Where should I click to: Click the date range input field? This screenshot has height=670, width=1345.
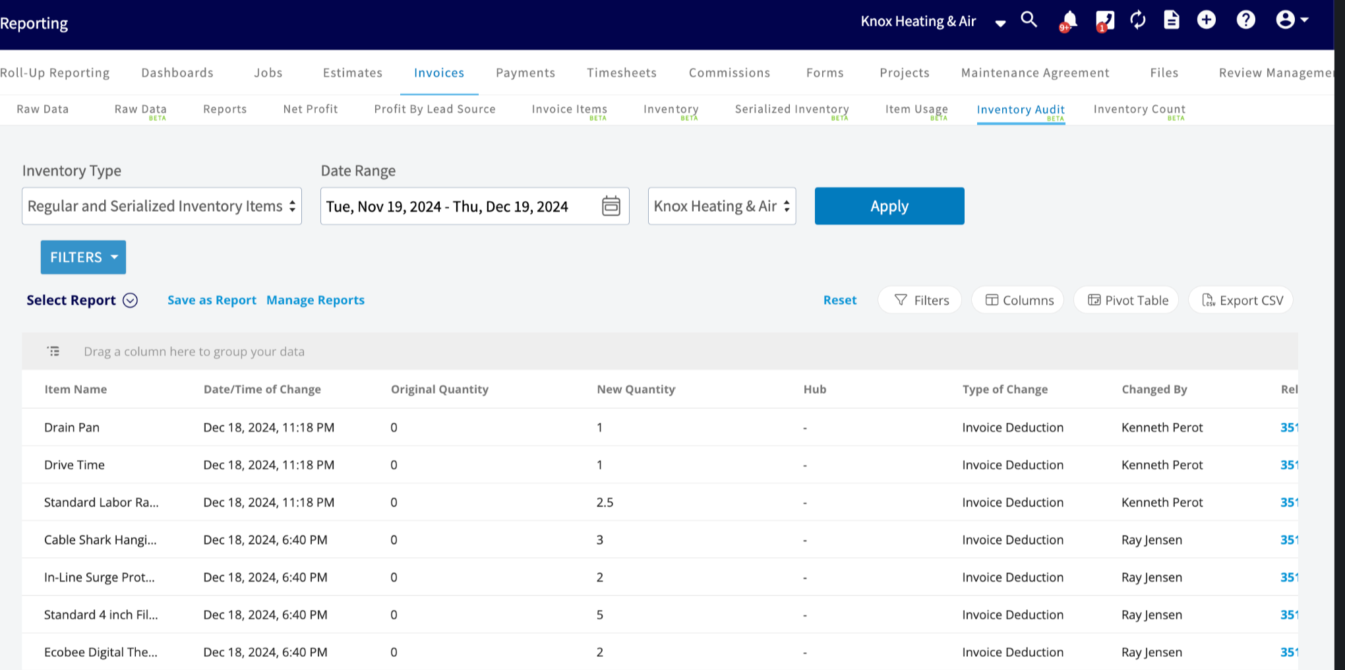475,206
